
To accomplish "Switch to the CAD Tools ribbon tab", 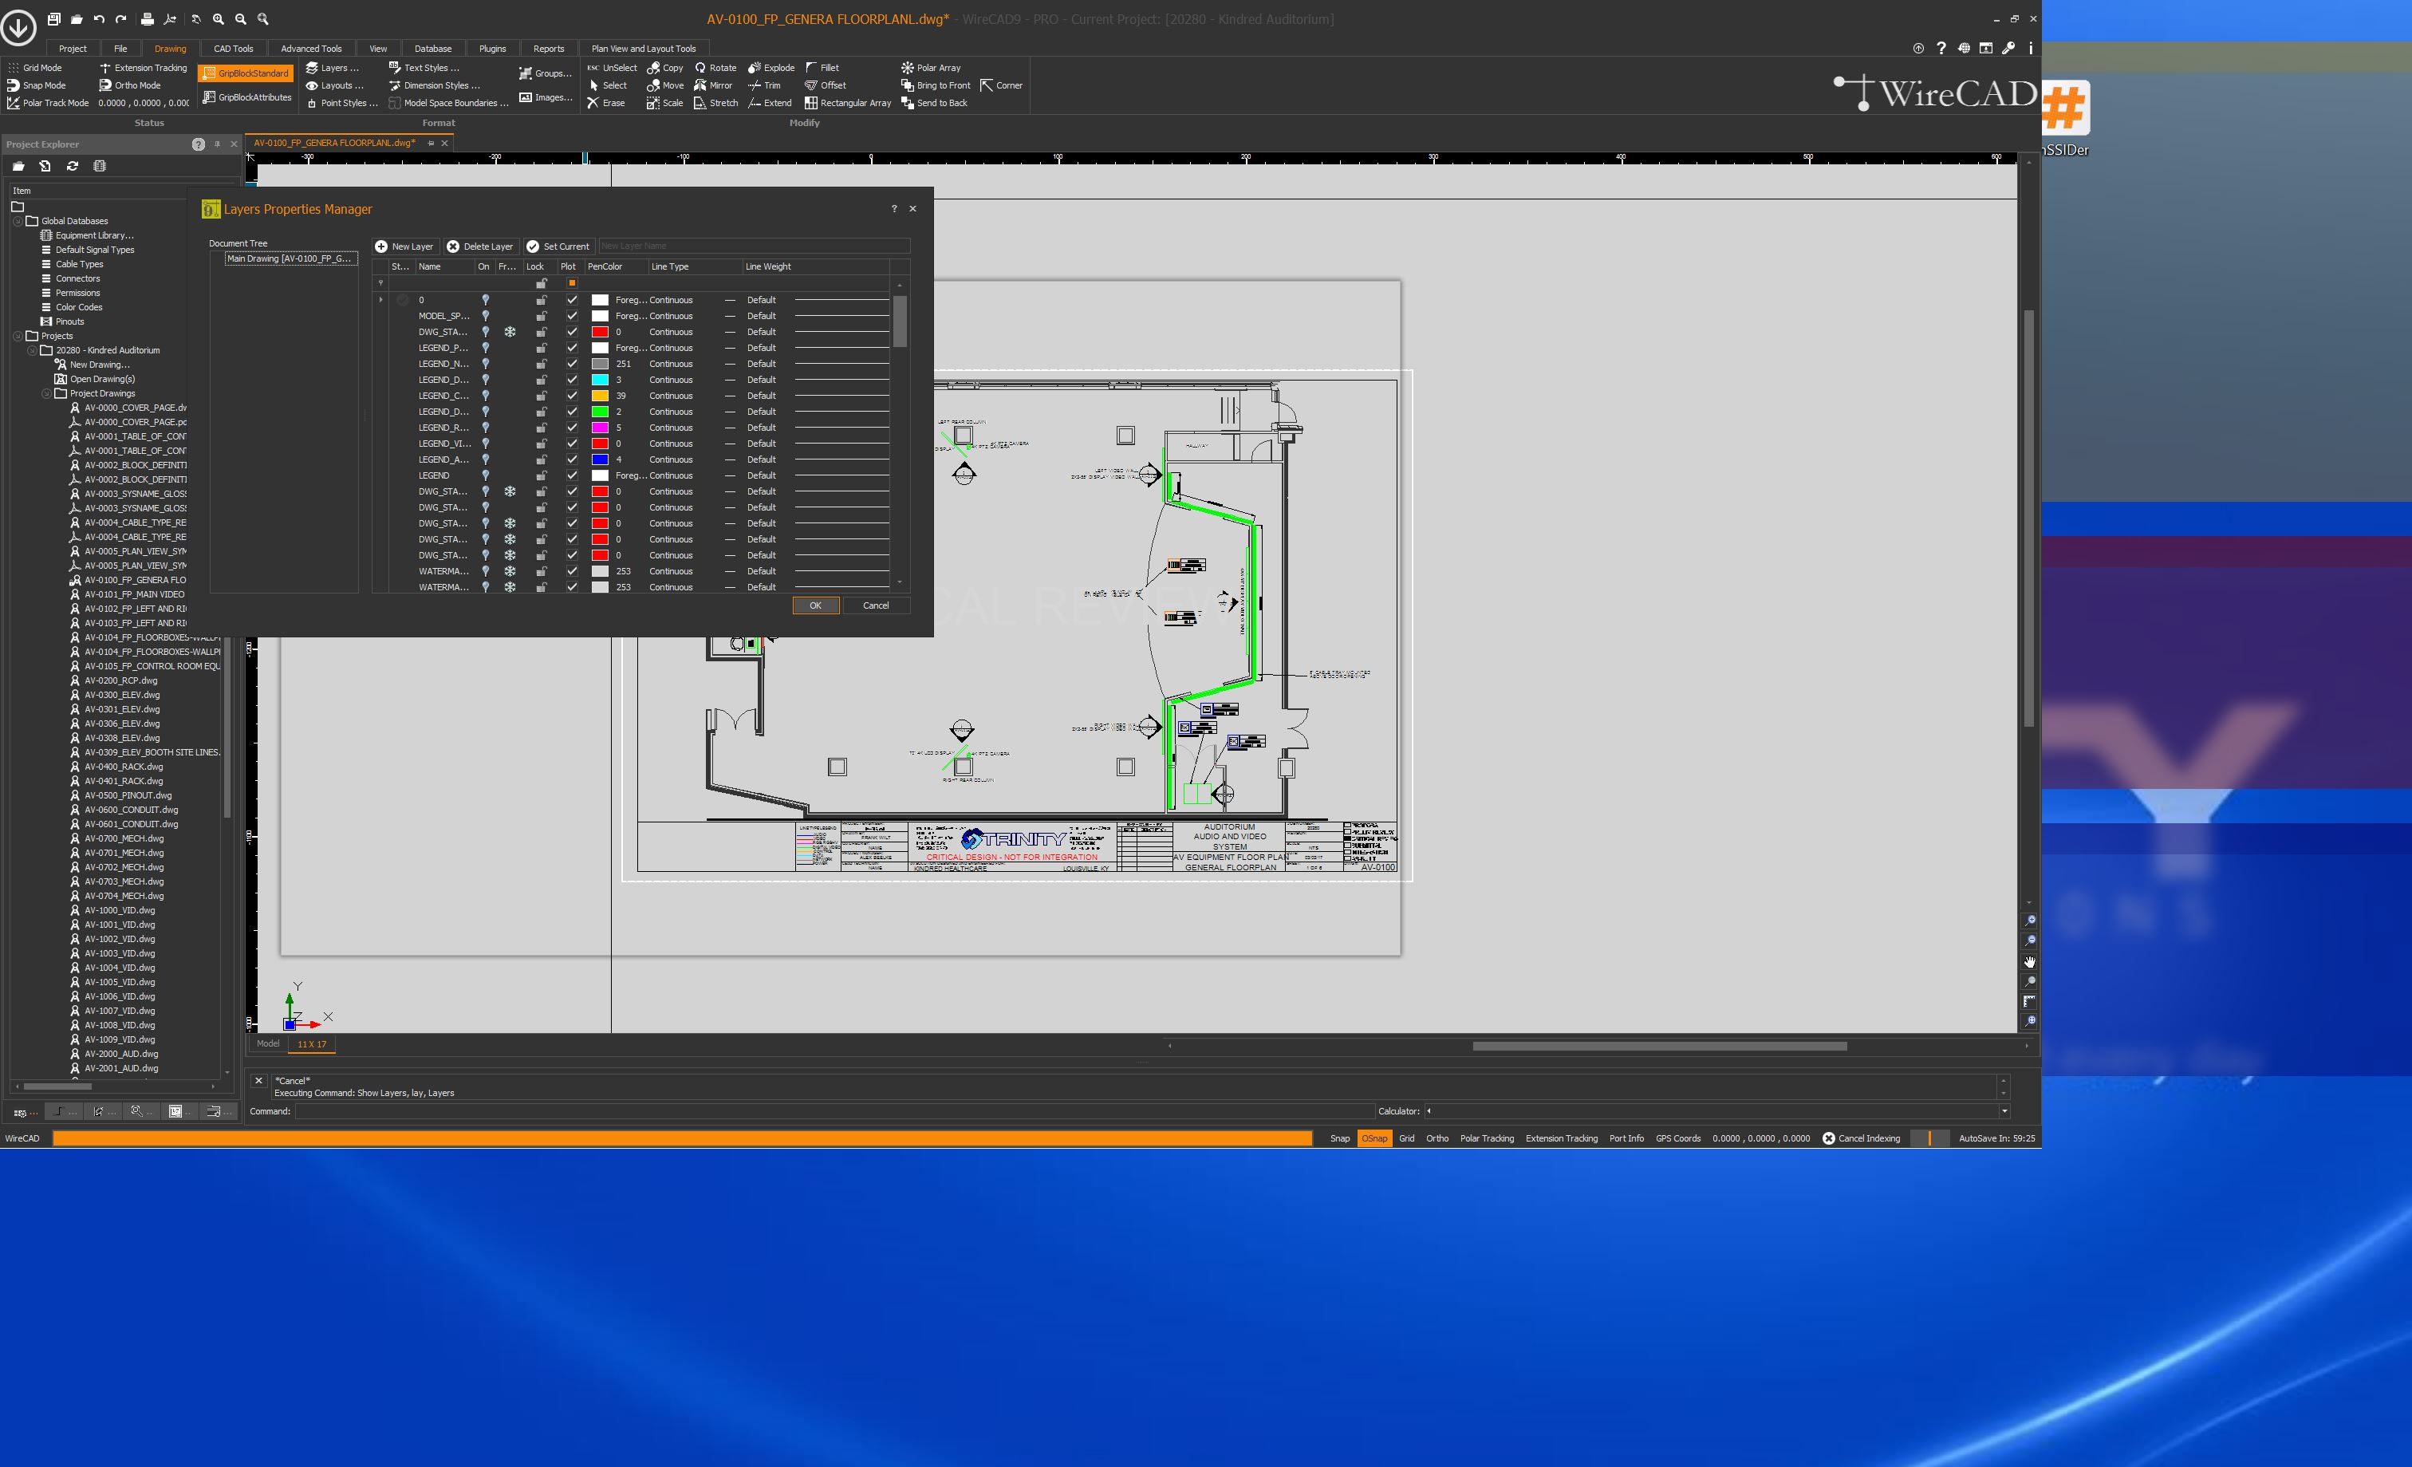I will (233, 48).
